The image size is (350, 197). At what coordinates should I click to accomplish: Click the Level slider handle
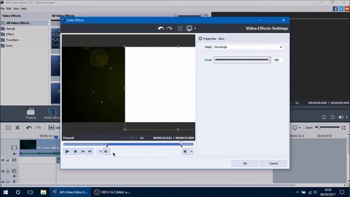269,60
